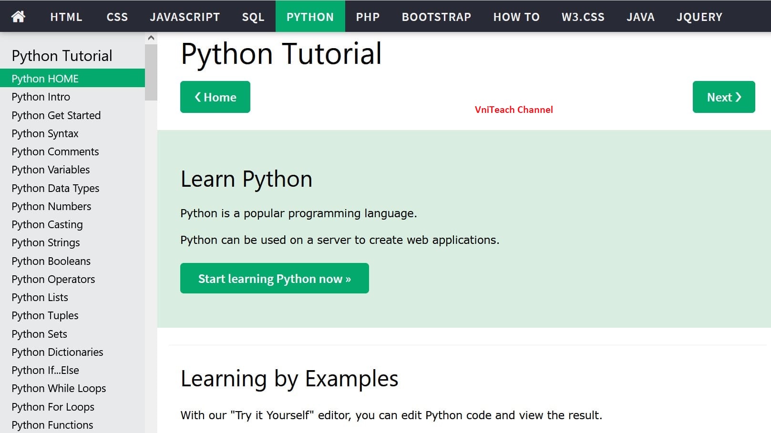Select Python HOME in sidebar
The height and width of the screenshot is (433, 771).
point(72,78)
